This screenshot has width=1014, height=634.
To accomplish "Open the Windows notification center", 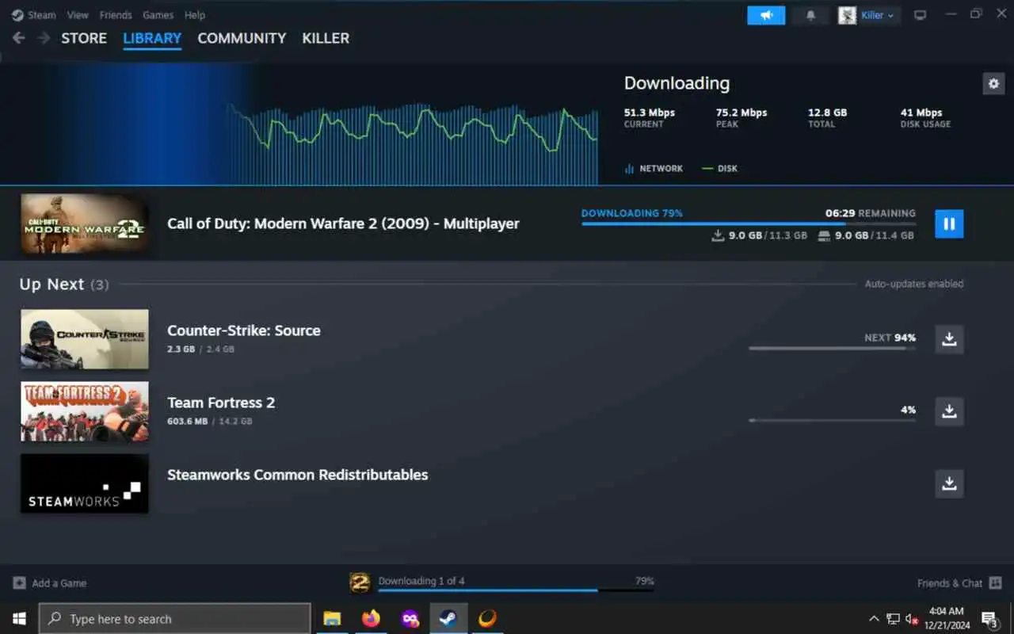I will click(x=989, y=619).
